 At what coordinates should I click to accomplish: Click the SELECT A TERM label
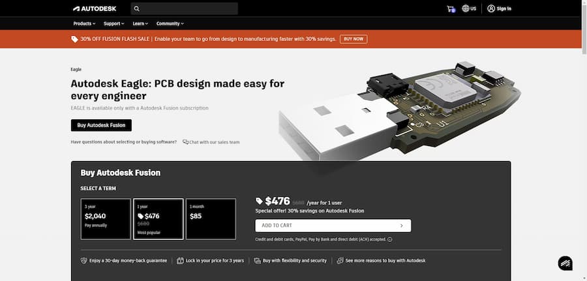98,188
